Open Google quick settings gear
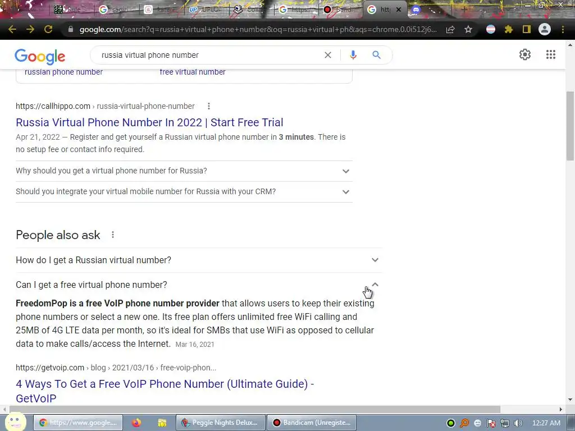The image size is (575, 431). pos(525,54)
